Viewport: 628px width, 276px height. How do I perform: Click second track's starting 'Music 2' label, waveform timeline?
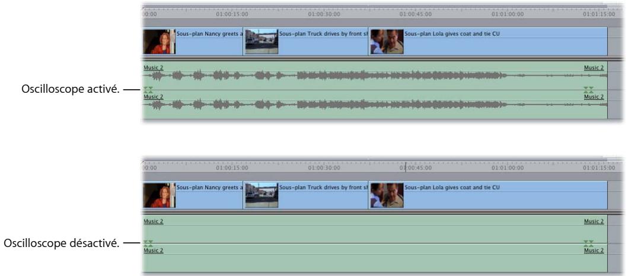click(154, 97)
